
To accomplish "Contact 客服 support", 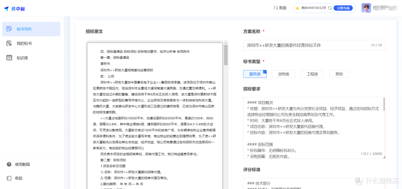I will [280, 8].
